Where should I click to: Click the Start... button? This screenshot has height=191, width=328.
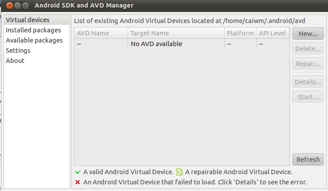pos(308,97)
